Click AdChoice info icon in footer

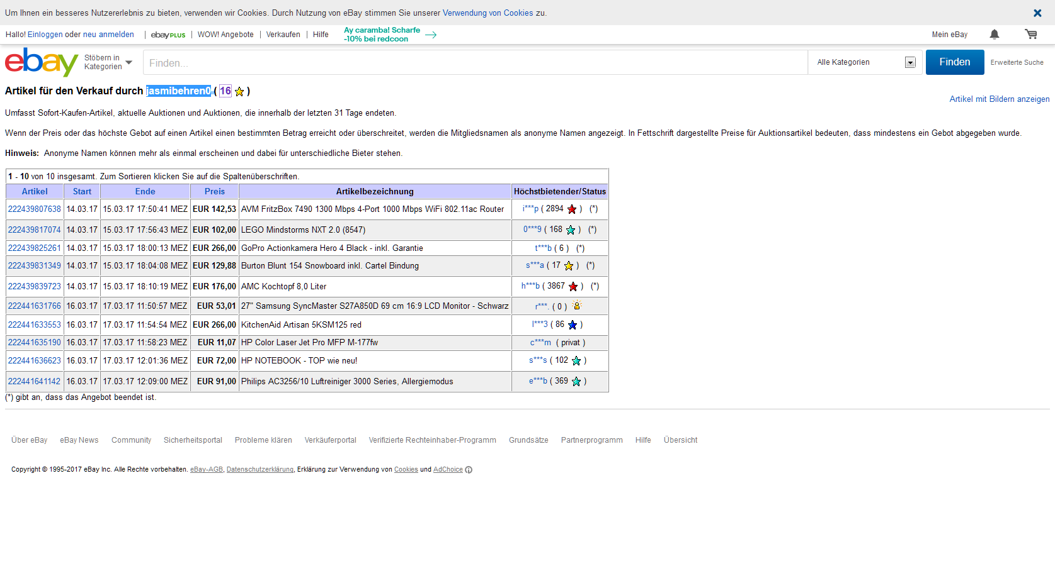click(469, 470)
